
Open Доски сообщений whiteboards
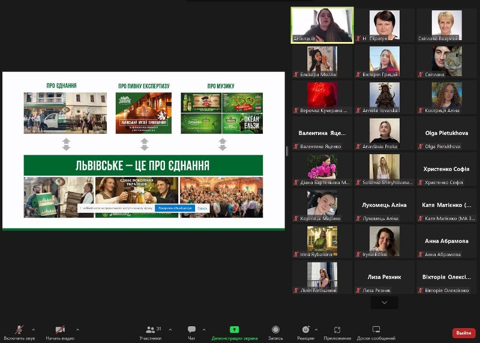(376, 333)
